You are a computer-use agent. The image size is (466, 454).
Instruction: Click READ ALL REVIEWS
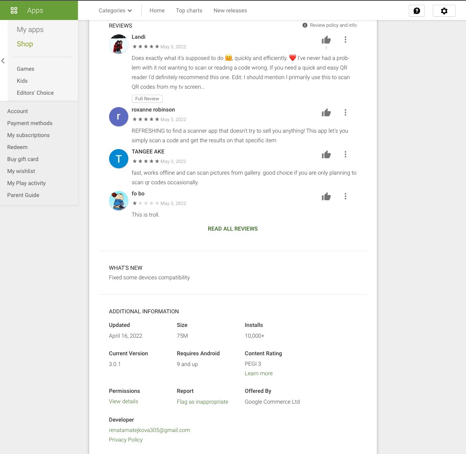tap(233, 229)
